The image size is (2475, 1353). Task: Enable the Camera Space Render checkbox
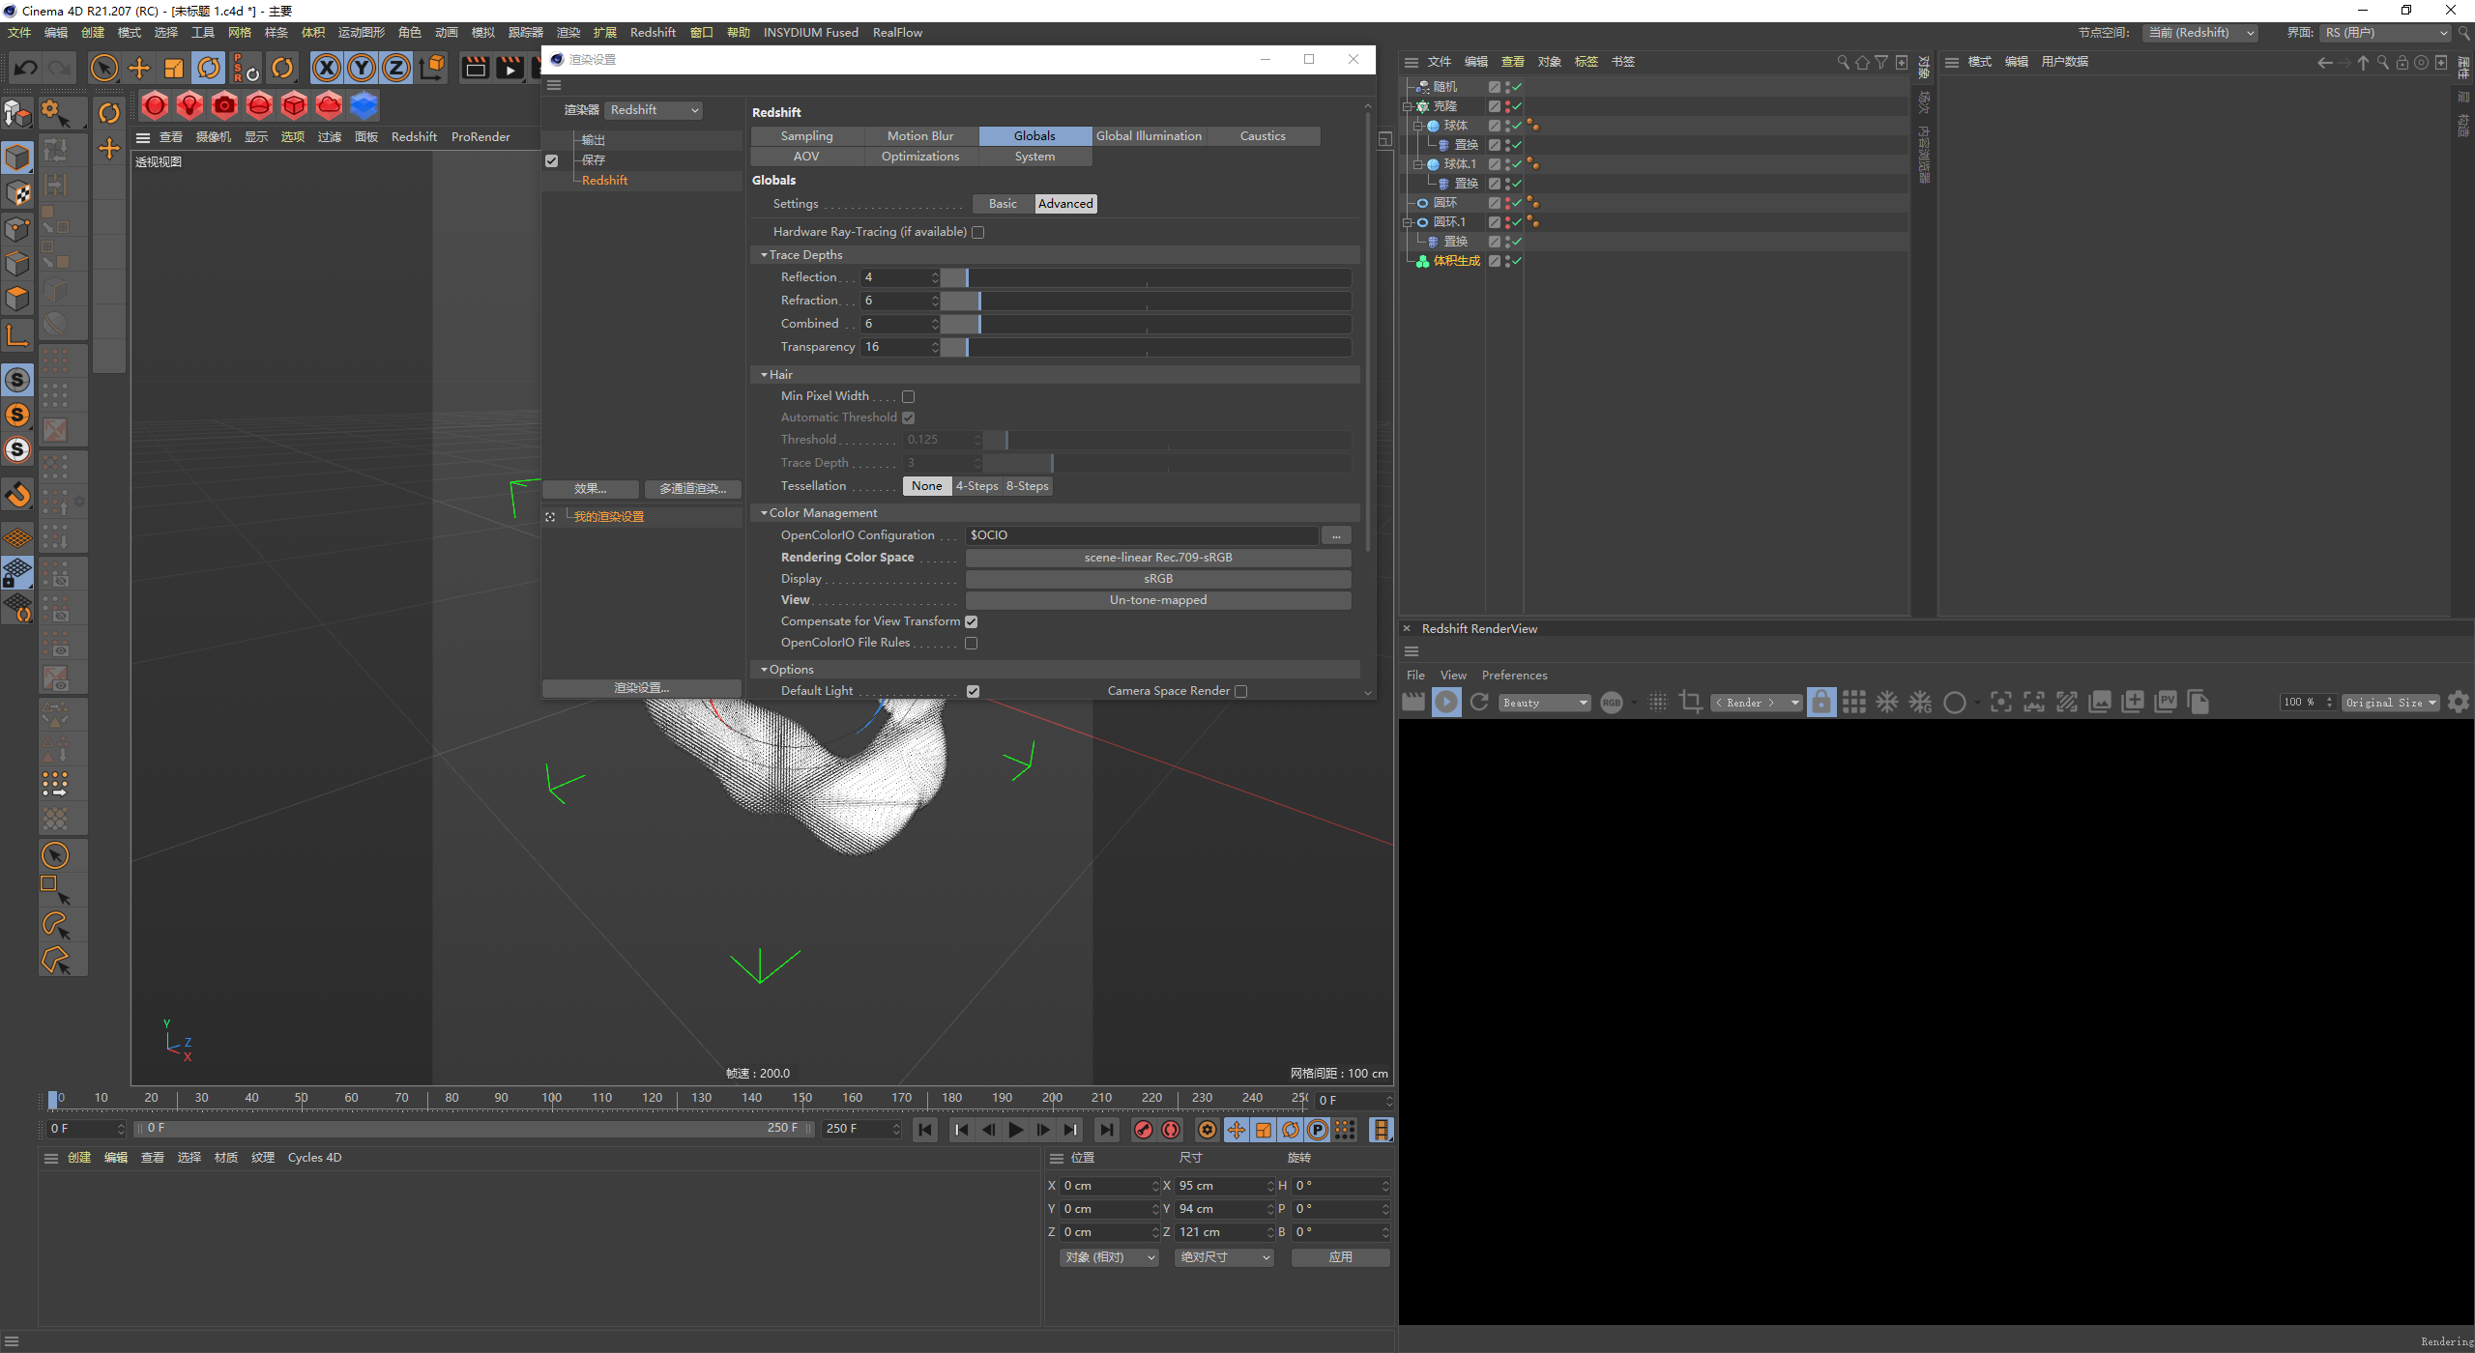coord(1241,691)
